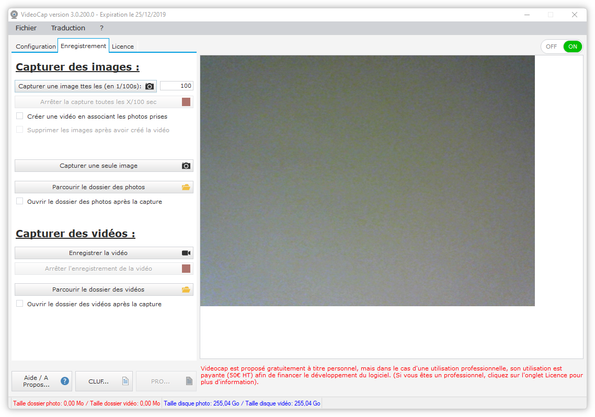Click the capture interval field showing 100
Image resolution: width=595 pixels, height=417 pixels.
[x=177, y=86]
